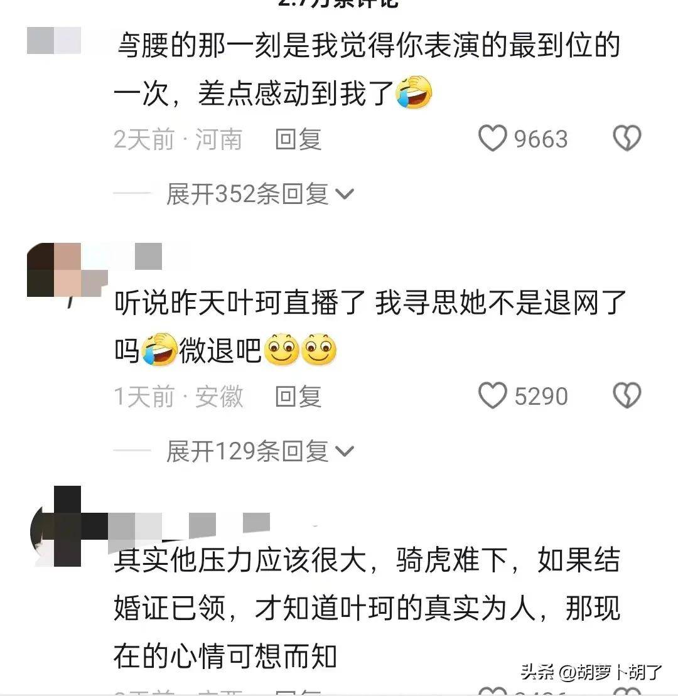Screen dimensions: 678x696
Task: Click the chevron beside 展开129条回复
Action: [345, 451]
